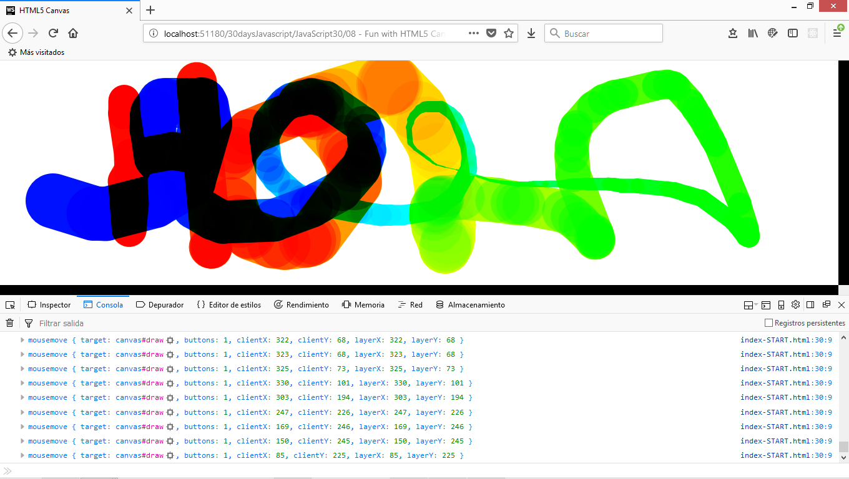849x479 pixels.
Task: Open the Firefox Library icon
Action: 752,33
